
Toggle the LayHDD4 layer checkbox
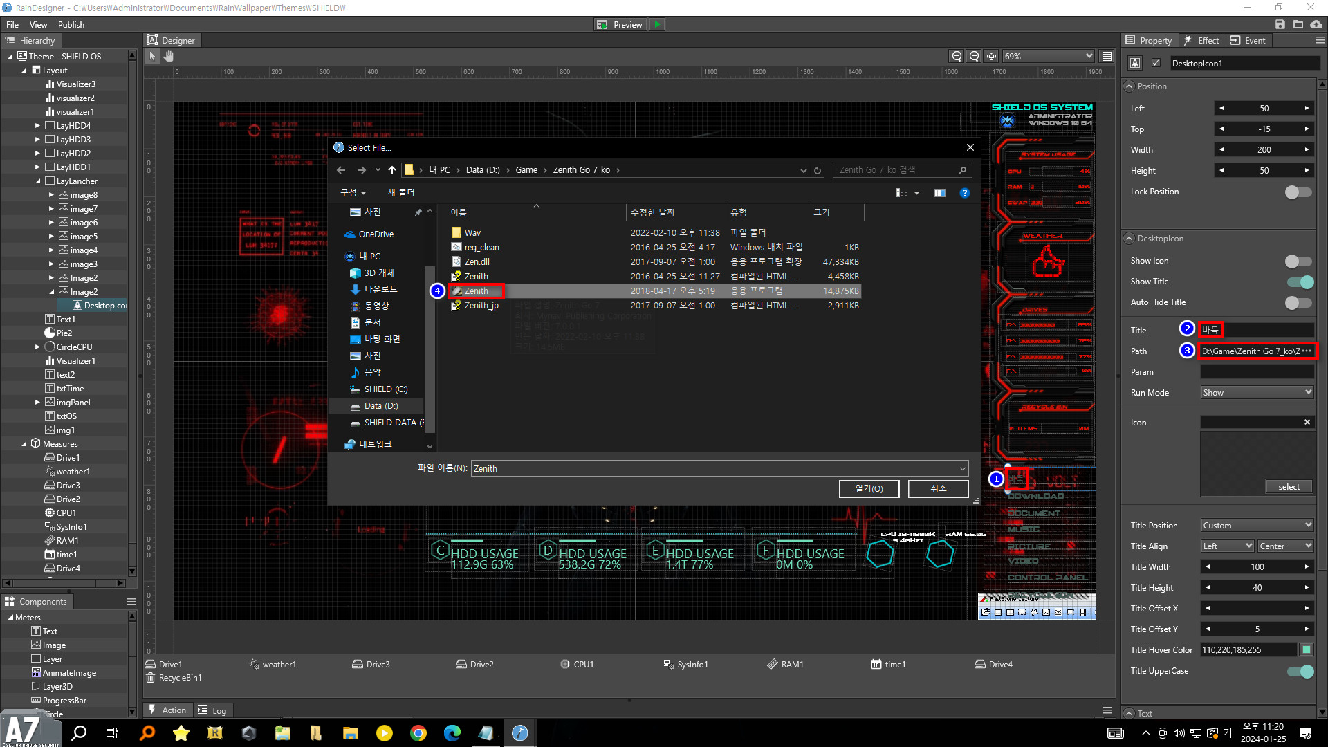tap(50, 125)
